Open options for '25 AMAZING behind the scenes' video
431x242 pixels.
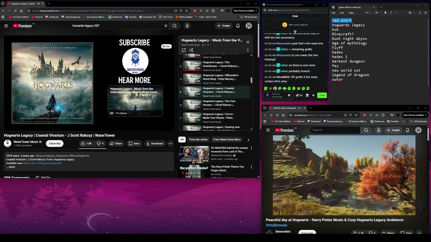(x=251, y=148)
